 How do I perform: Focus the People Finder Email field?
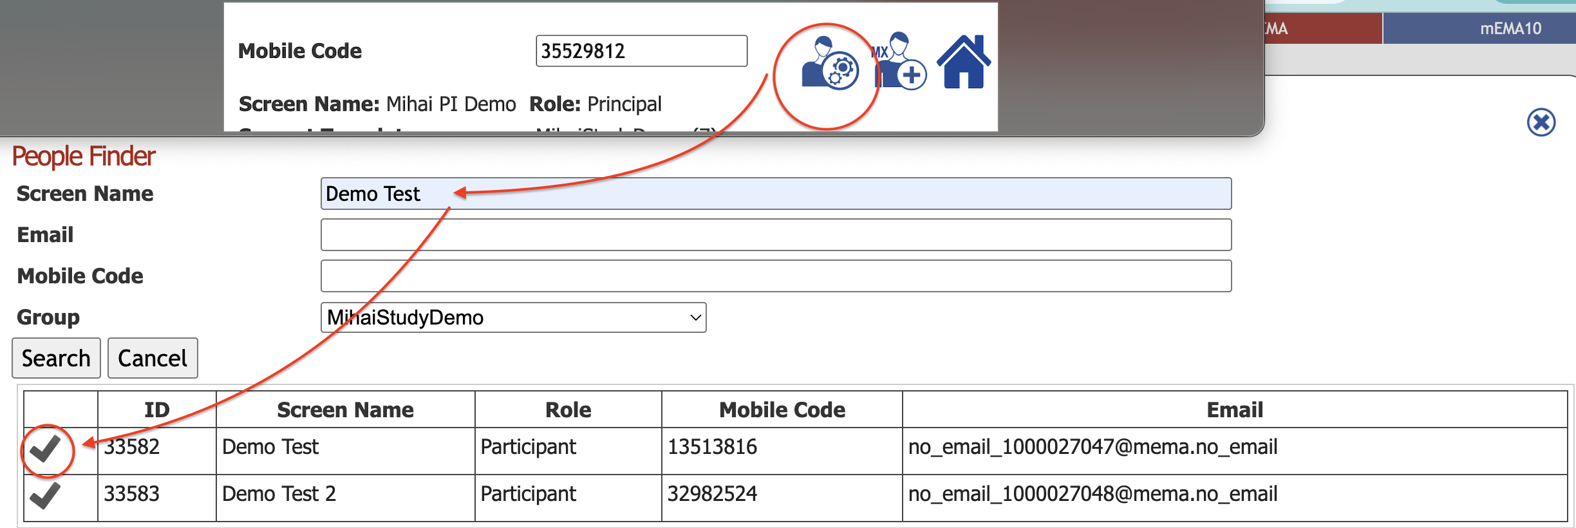[x=776, y=235]
